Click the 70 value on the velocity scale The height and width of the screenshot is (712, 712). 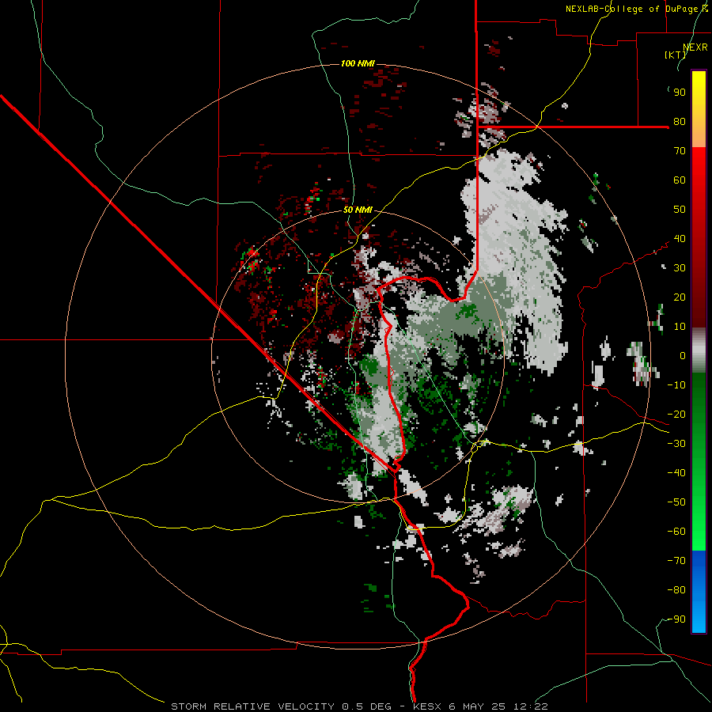click(x=680, y=151)
